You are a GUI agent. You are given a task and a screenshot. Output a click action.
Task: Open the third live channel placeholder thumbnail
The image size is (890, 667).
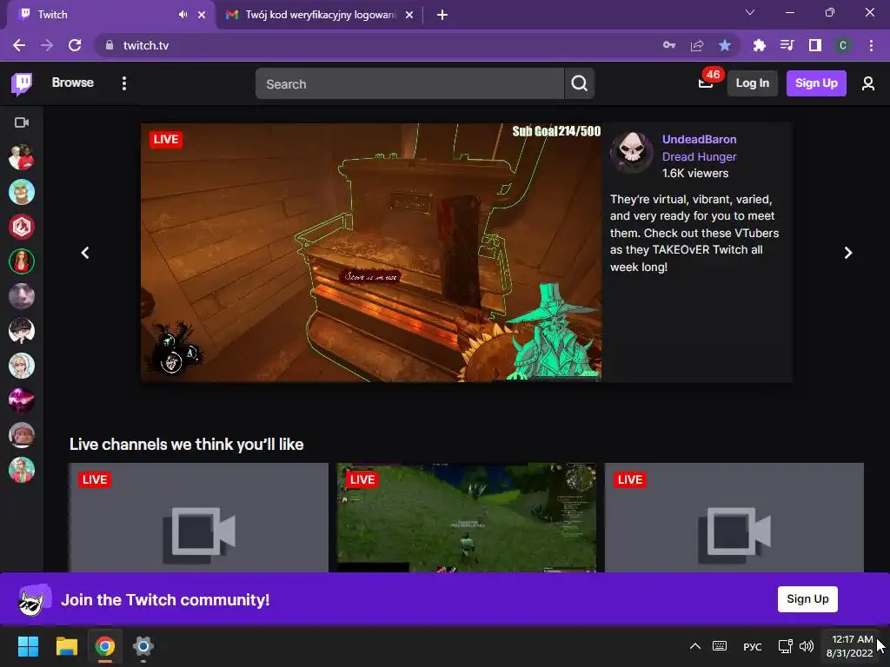(x=734, y=518)
